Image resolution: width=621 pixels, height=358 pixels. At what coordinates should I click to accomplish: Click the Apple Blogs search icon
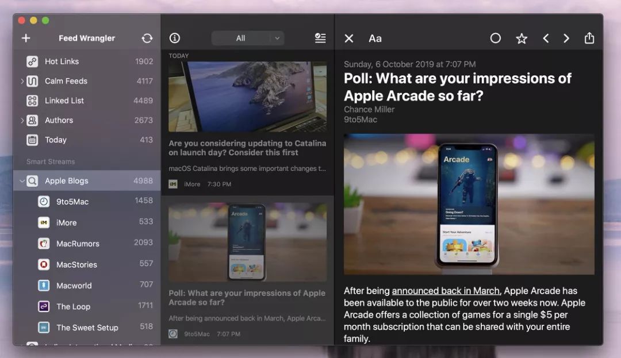point(32,181)
